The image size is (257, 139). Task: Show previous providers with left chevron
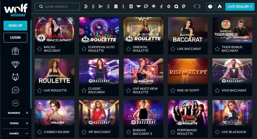tap(195, 6)
